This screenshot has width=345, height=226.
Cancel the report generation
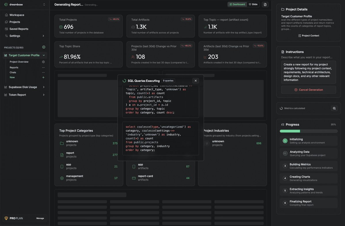coord(308,90)
